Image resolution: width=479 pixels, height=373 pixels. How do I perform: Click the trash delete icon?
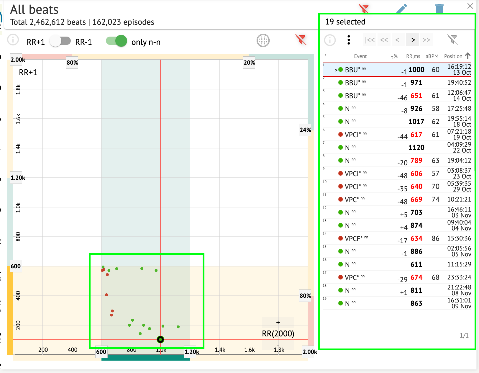pyautogui.click(x=439, y=8)
